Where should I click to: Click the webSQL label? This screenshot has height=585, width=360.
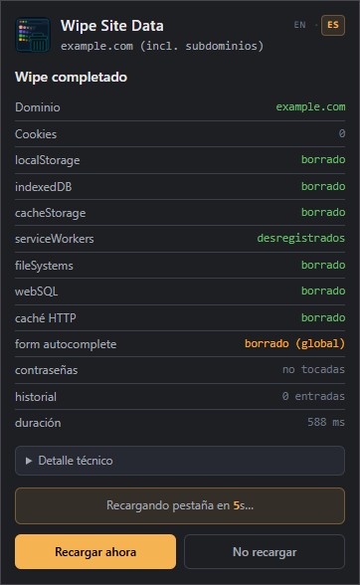click(36, 292)
